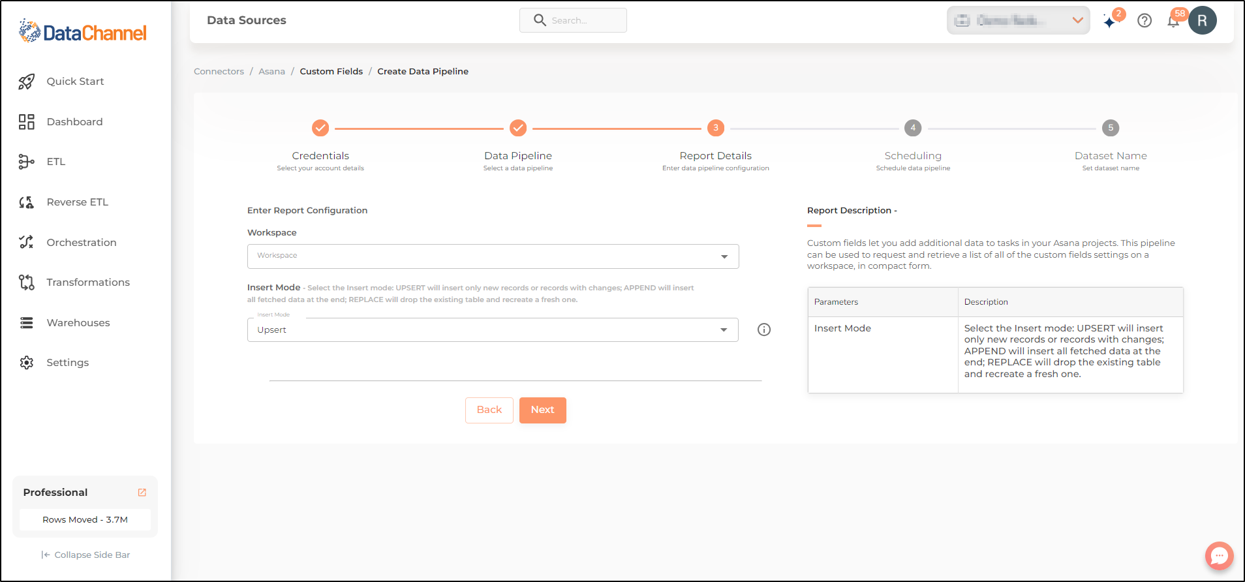This screenshot has height=582, width=1245.
Task: Go to Quick Start menu item
Action: click(x=75, y=82)
